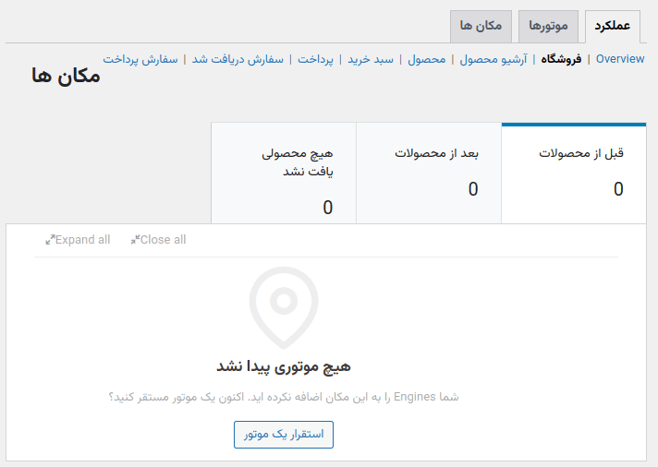Click the Expand all text

(x=82, y=240)
